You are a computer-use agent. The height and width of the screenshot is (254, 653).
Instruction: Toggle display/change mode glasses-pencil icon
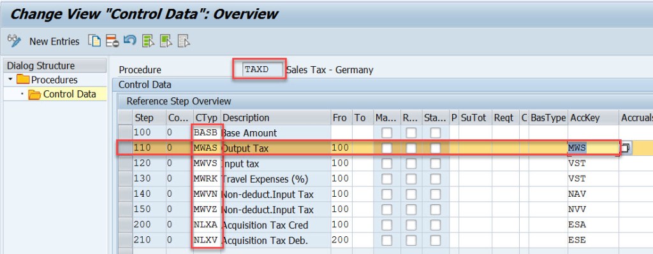click(14, 41)
